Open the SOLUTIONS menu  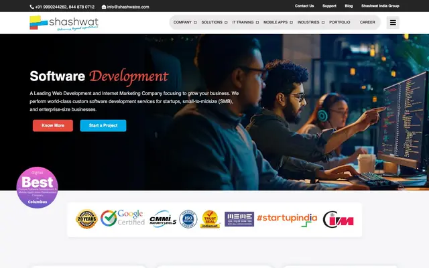click(x=212, y=22)
